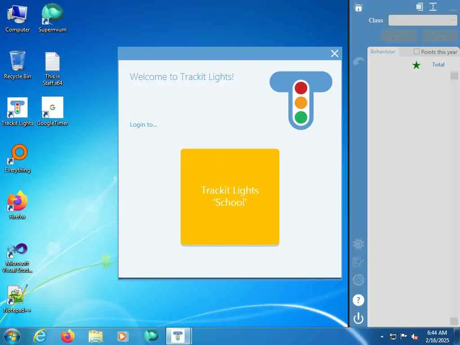Viewport: 460px width, 345px height.
Task: Select the Everything desktop shortcut
Action: [18, 159]
